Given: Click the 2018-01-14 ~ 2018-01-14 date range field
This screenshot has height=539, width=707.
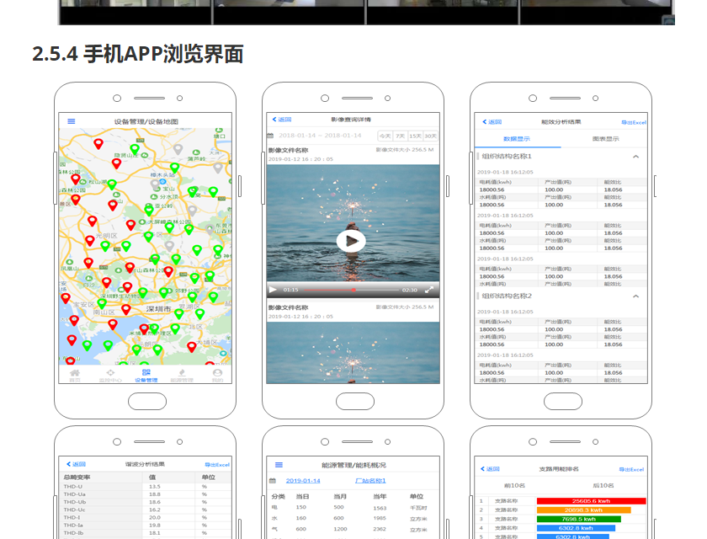Looking at the screenshot, I should click(320, 136).
